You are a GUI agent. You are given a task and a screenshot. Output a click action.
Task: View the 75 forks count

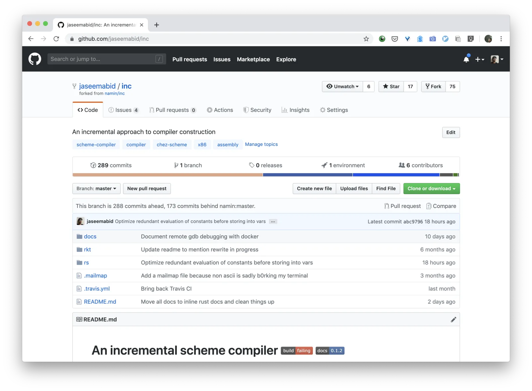(453, 86)
